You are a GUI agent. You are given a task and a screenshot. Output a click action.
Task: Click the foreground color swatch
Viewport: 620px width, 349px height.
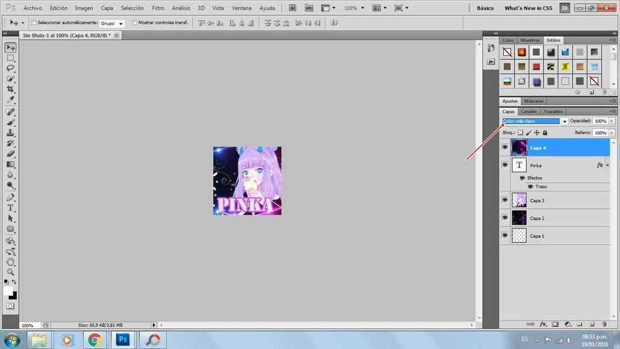tap(8, 291)
